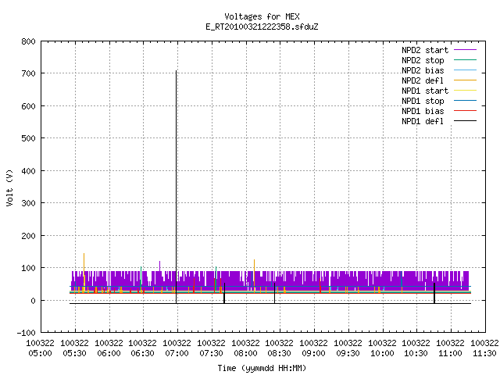Click the 600 y-axis tick label
The image size is (500, 375).
coord(28,106)
